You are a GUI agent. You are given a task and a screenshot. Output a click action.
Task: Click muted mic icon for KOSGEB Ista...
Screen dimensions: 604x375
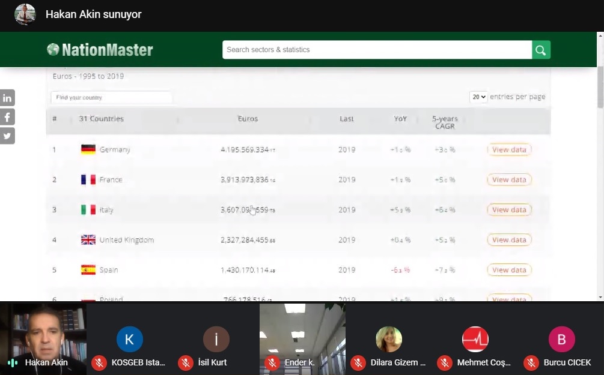click(x=99, y=362)
